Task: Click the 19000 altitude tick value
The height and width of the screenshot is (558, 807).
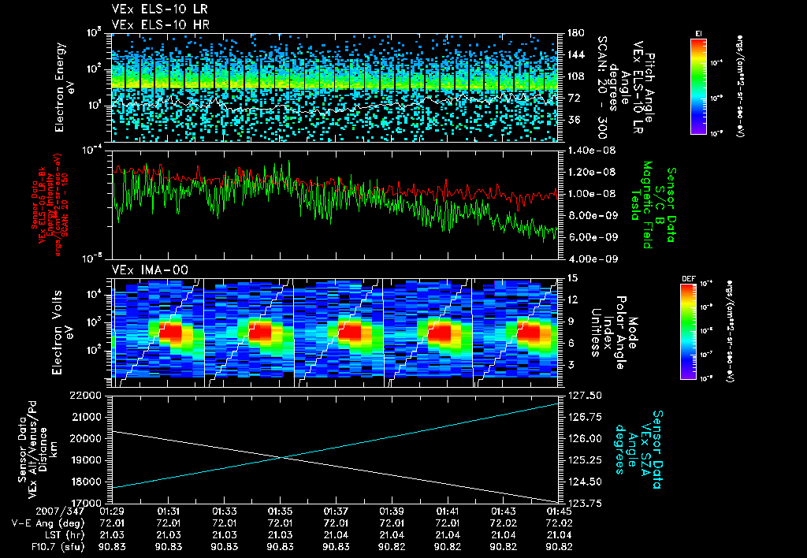Action: click(x=86, y=460)
